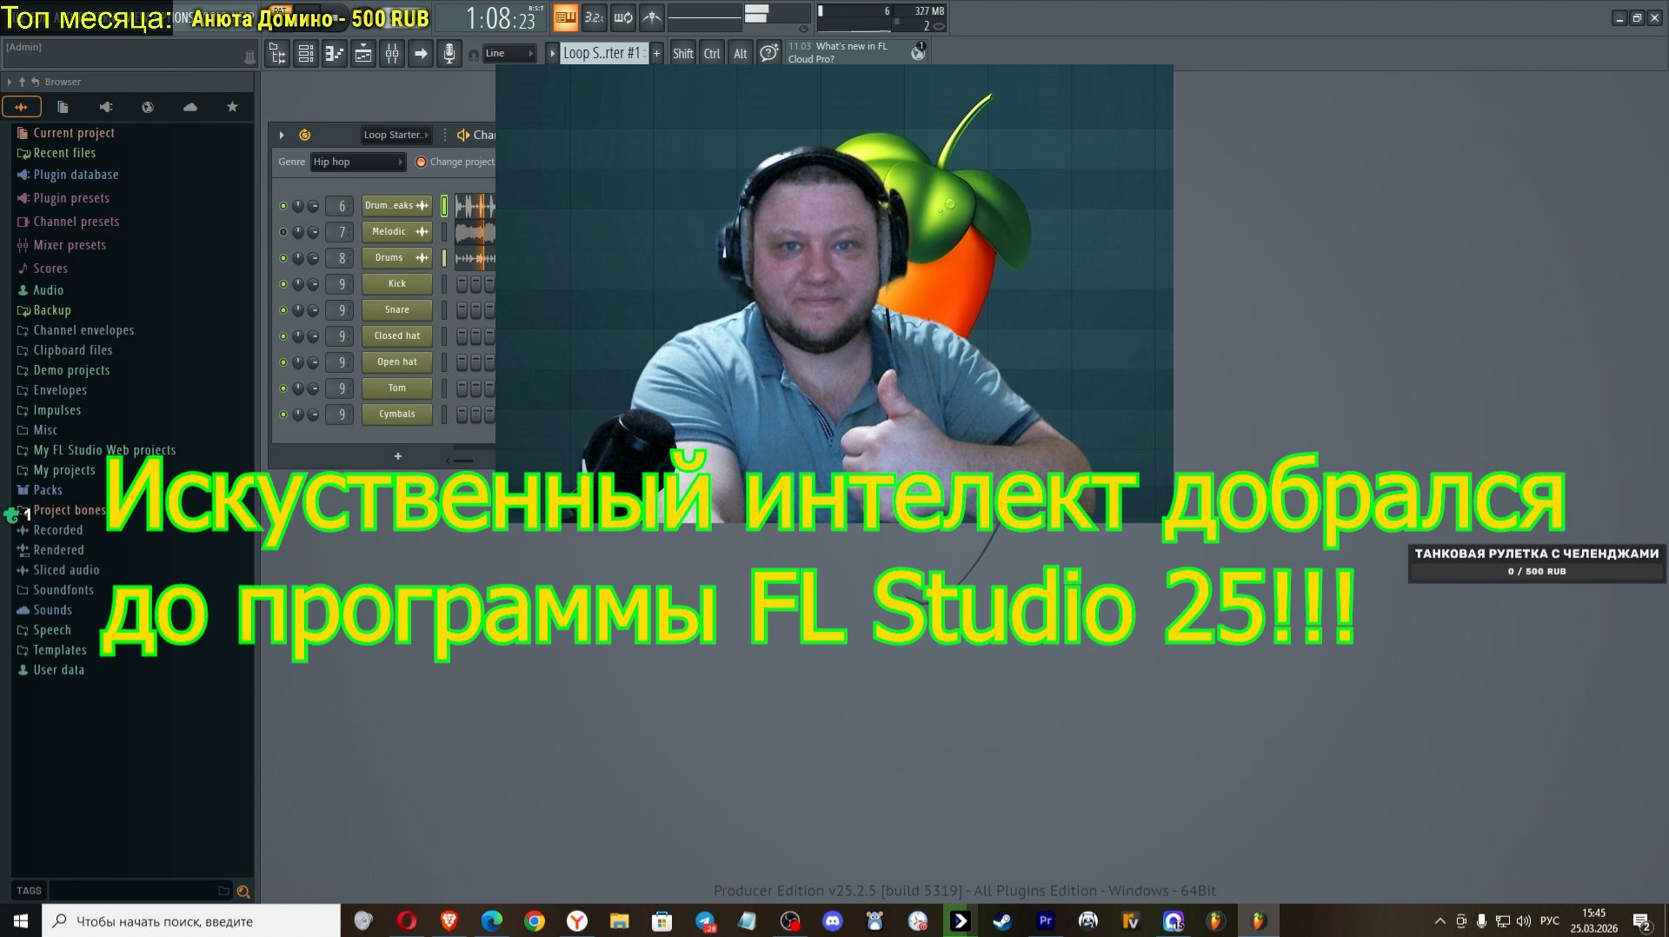Click the + button below the channels
Screen dimensions: 1669x937
(397, 455)
